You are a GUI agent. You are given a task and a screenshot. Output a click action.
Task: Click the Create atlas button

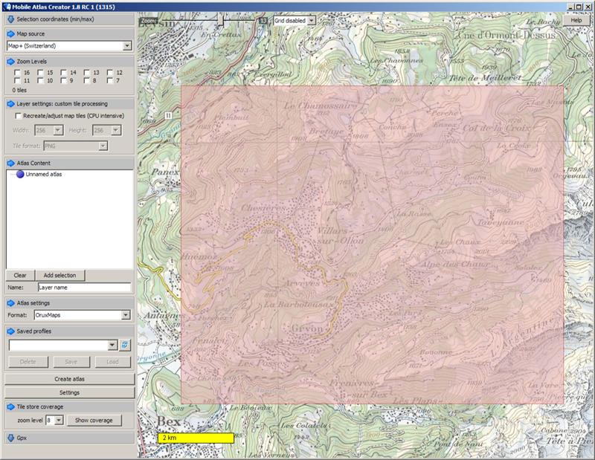click(69, 379)
